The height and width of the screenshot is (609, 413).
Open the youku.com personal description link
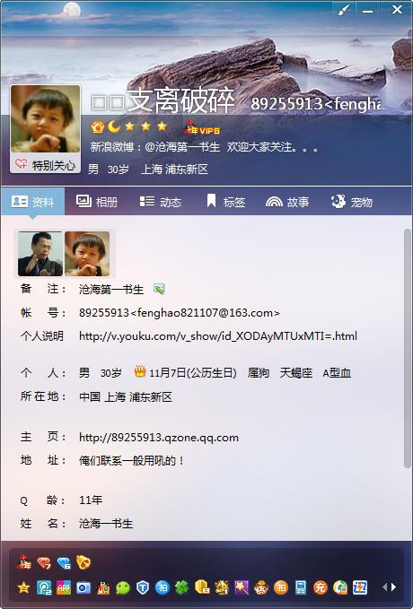[x=218, y=336]
